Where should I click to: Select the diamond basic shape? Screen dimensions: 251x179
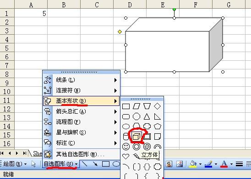pos(157,106)
